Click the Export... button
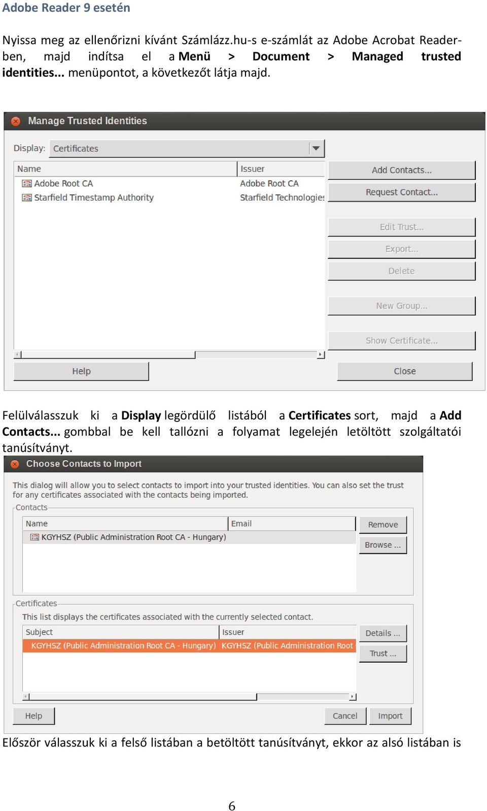Screen dimensions: 487x811 (402, 249)
